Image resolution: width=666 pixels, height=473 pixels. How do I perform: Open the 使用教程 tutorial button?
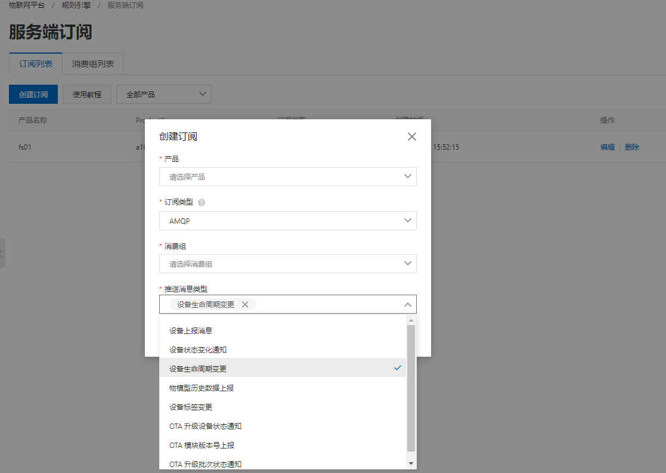(87, 94)
